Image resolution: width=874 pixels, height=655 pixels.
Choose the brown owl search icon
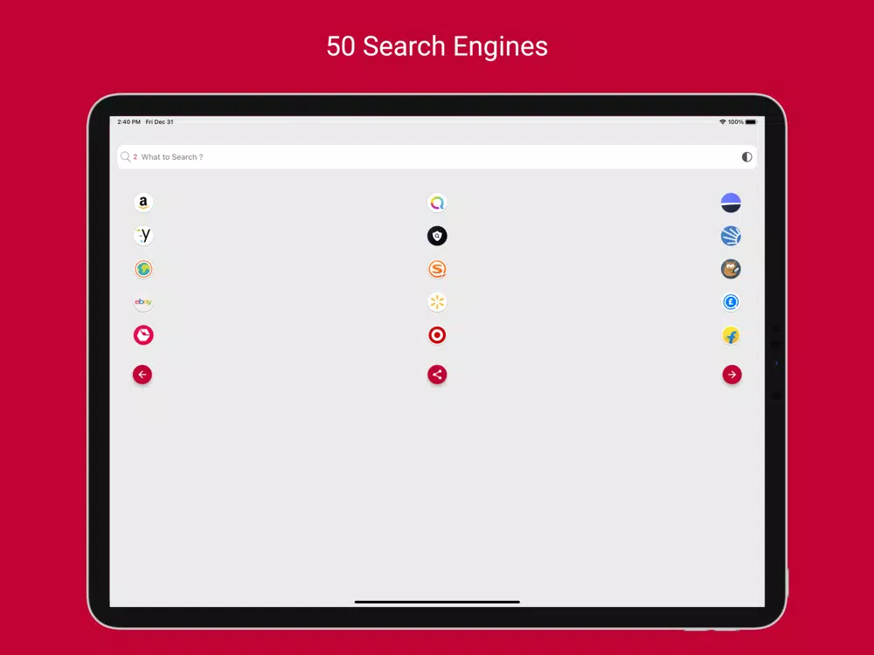[731, 269]
